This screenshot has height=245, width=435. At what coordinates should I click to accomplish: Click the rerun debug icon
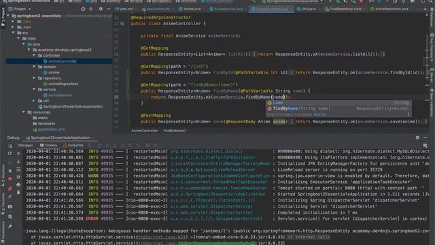click(10, 153)
